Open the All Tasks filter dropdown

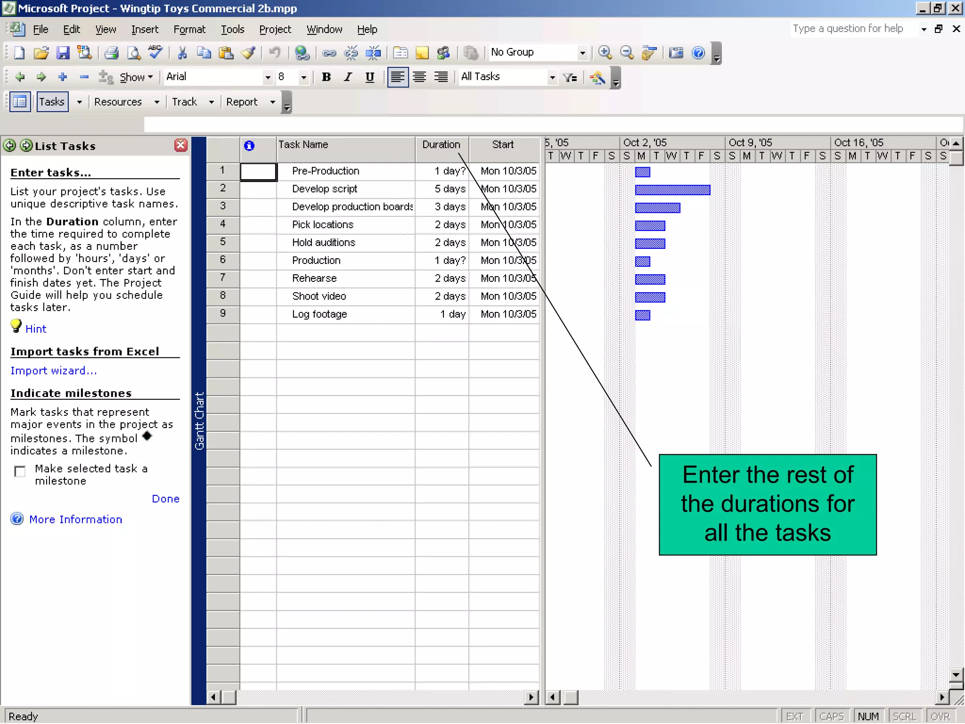pyautogui.click(x=552, y=77)
